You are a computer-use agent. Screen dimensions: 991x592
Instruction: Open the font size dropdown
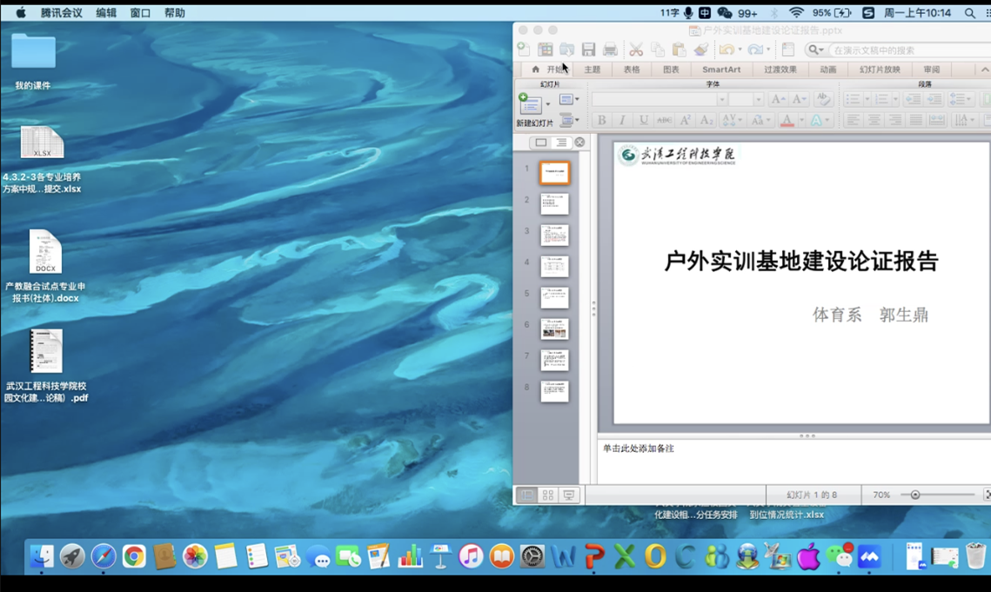(758, 100)
